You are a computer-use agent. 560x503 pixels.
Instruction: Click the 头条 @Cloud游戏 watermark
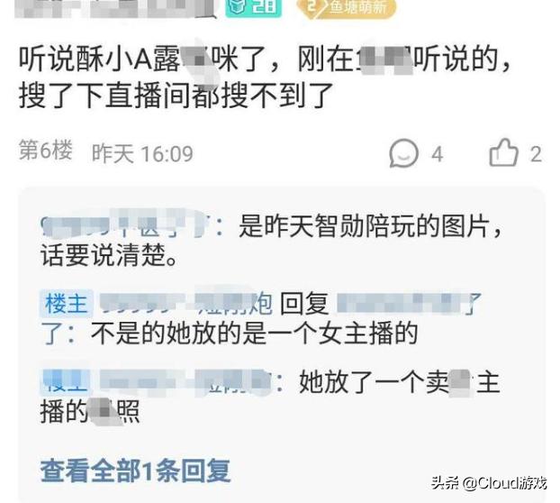click(489, 483)
